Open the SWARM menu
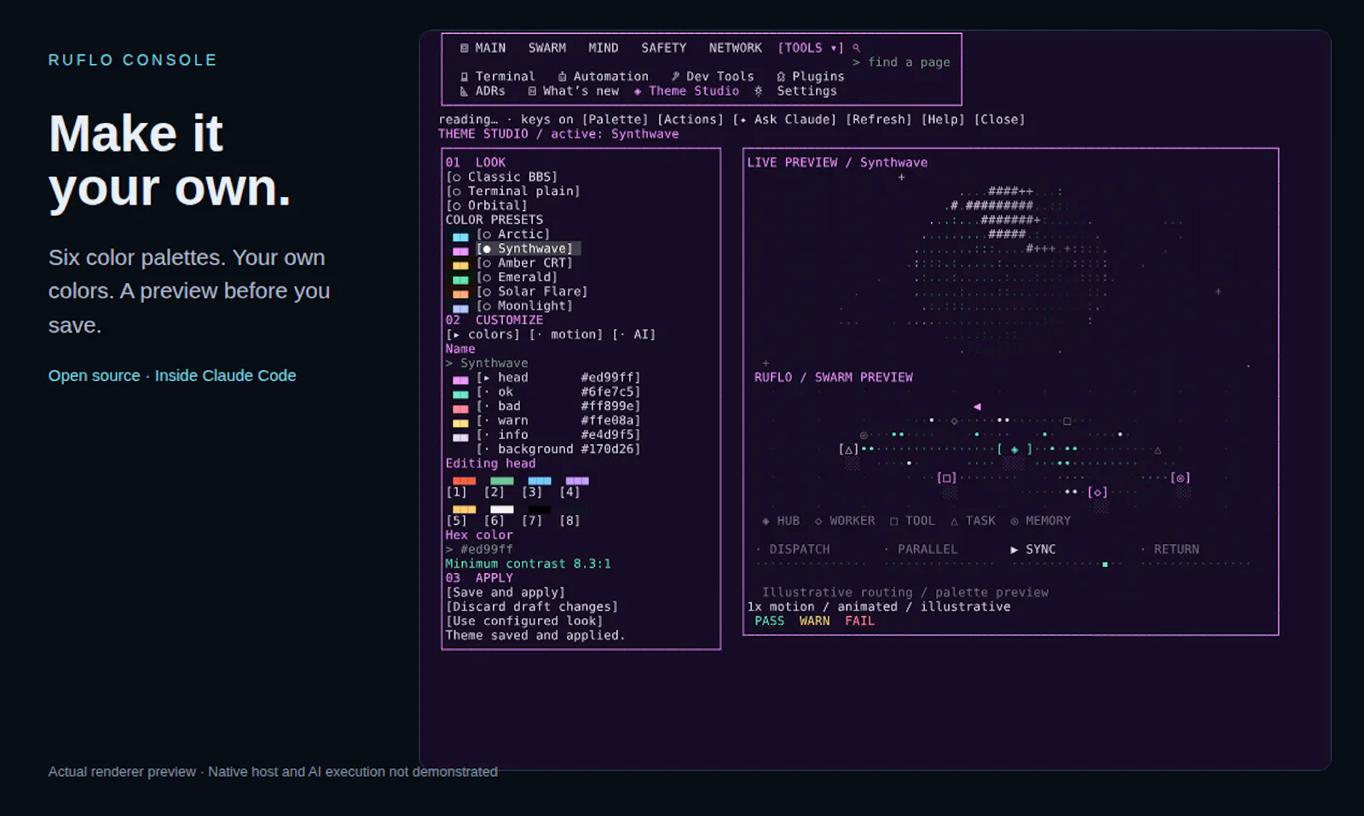Viewport: 1364px width, 816px height. coord(546,48)
